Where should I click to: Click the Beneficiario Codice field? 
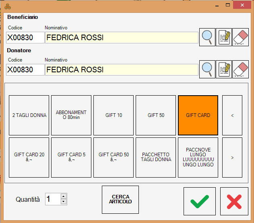point(25,38)
